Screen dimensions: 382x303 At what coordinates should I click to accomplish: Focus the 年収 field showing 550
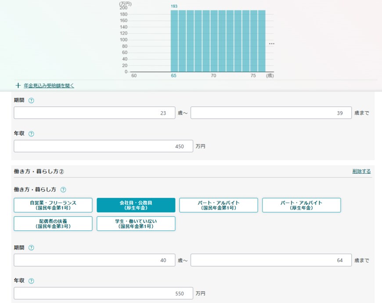pyautogui.click(x=103, y=293)
